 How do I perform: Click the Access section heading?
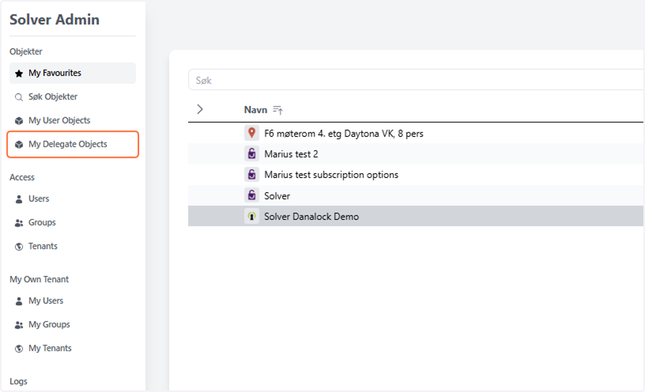pyautogui.click(x=22, y=177)
